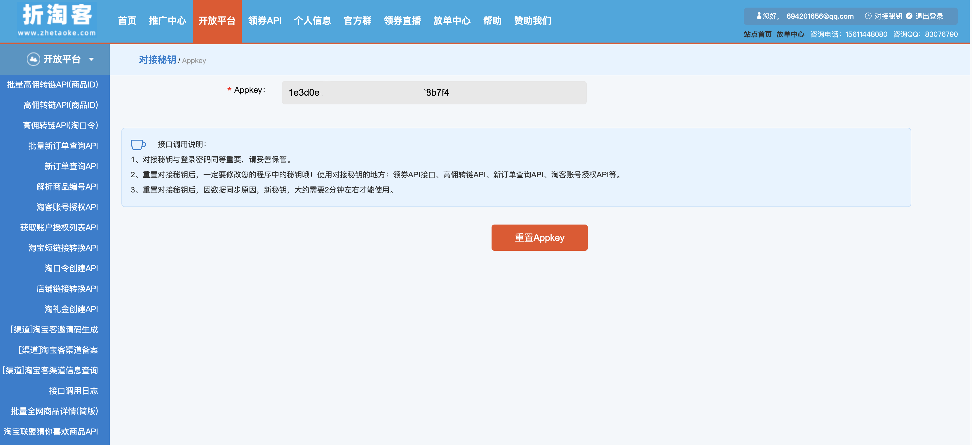This screenshot has width=972, height=445.
Task: Open 新订单查询API sidebar item
Action: [x=71, y=166]
